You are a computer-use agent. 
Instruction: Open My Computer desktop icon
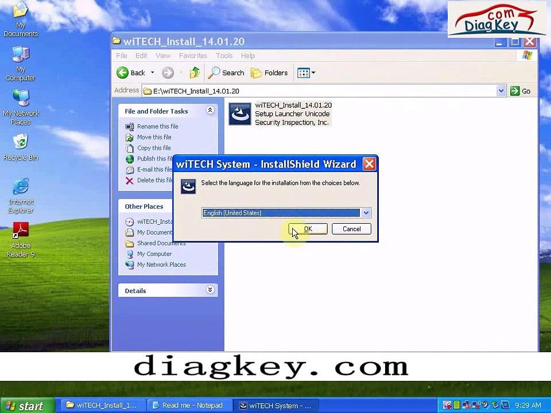click(x=21, y=64)
